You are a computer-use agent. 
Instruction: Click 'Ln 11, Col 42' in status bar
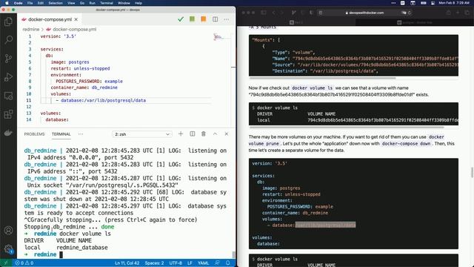point(127,263)
